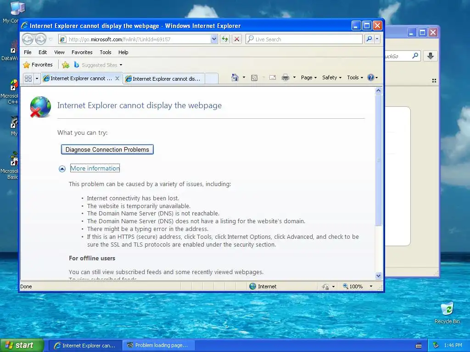Click the 100% zoom level button
This screenshot has width=470, height=352.
pos(353,286)
